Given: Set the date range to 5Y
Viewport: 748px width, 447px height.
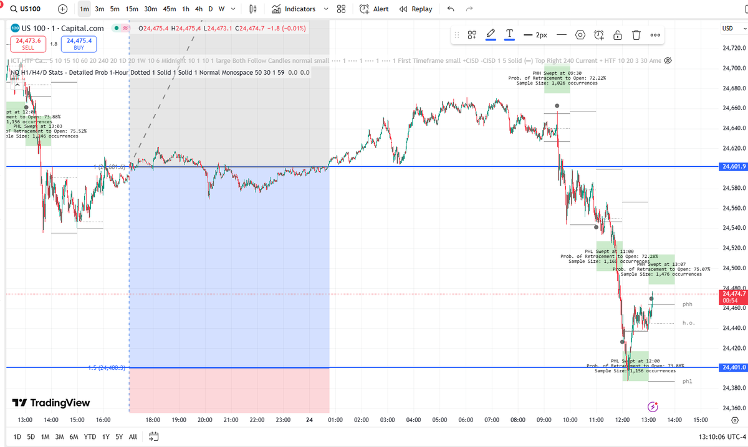Looking at the screenshot, I should click(118, 436).
